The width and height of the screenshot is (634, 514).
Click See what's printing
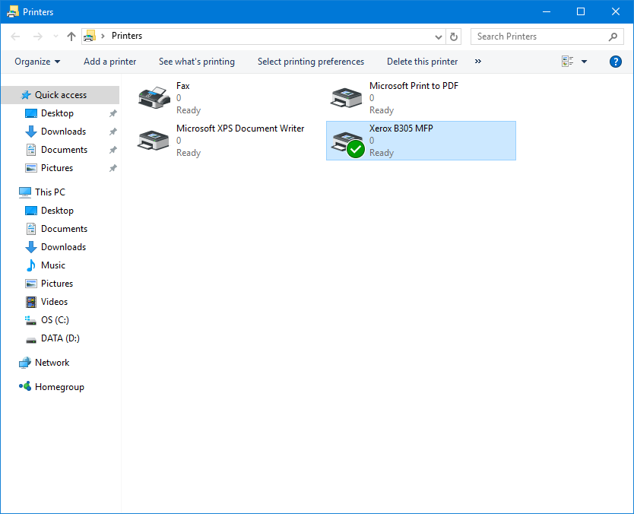click(196, 62)
